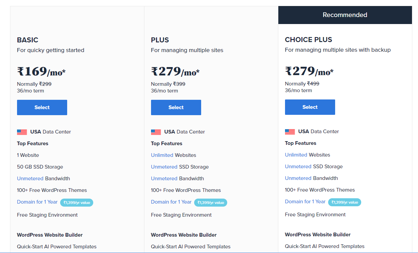The height and width of the screenshot is (253, 418).
Task: Click the ₹1,399/yr value badge in PLUS plan
Action: [x=211, y=202]
